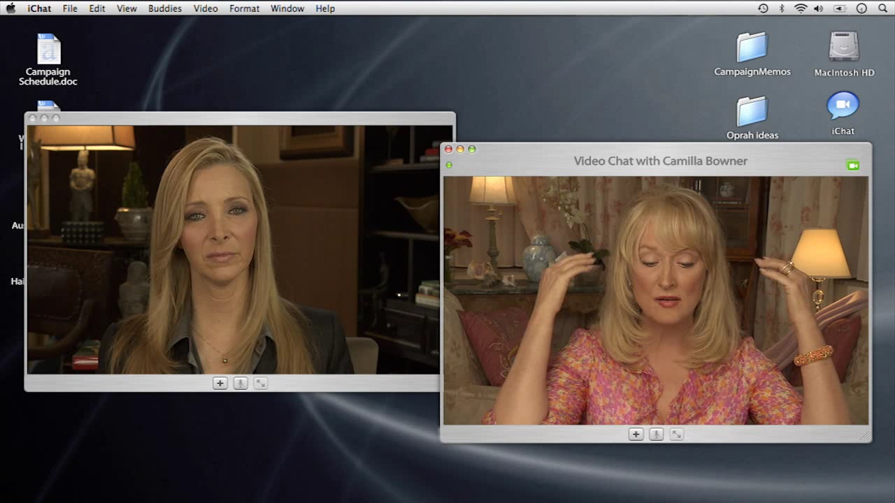Image resolution: width=895 pixels, height=503 pixels.
Task: Open Spotlight search magnifier
Action: 882,8
